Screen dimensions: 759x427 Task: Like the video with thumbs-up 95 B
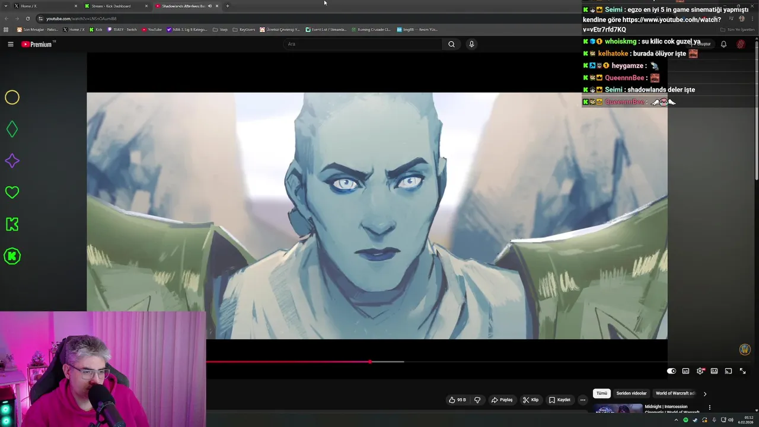coord(457,400)
